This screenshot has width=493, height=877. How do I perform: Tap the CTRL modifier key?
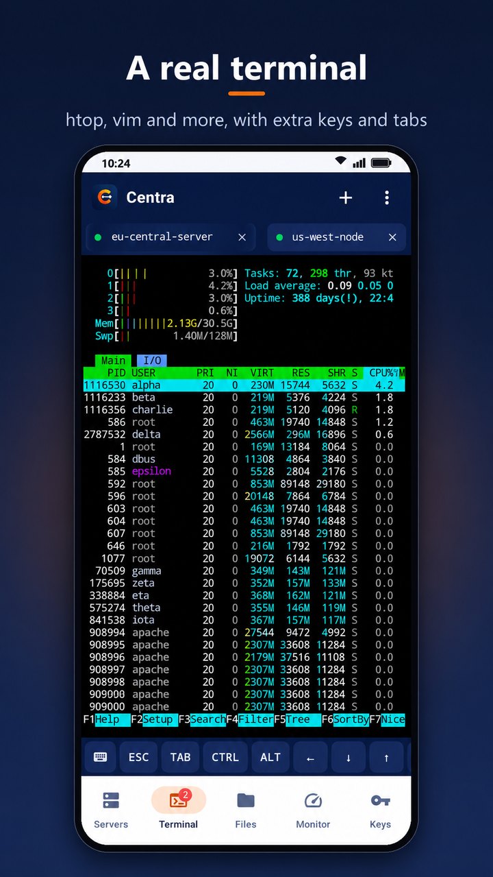click(x=225, y=757)
